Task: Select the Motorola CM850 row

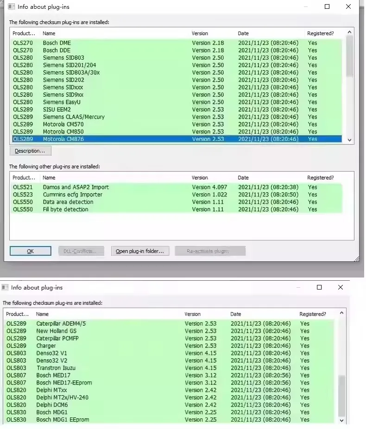Action: (177, 132)
